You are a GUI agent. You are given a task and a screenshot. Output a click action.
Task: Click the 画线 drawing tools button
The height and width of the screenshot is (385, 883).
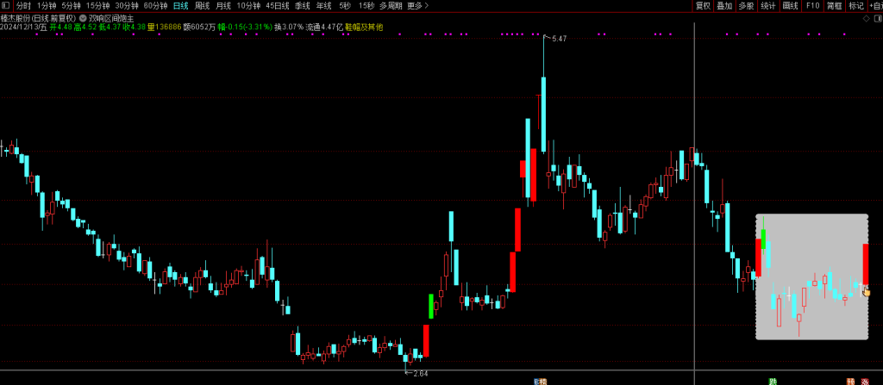coord(790,5)
